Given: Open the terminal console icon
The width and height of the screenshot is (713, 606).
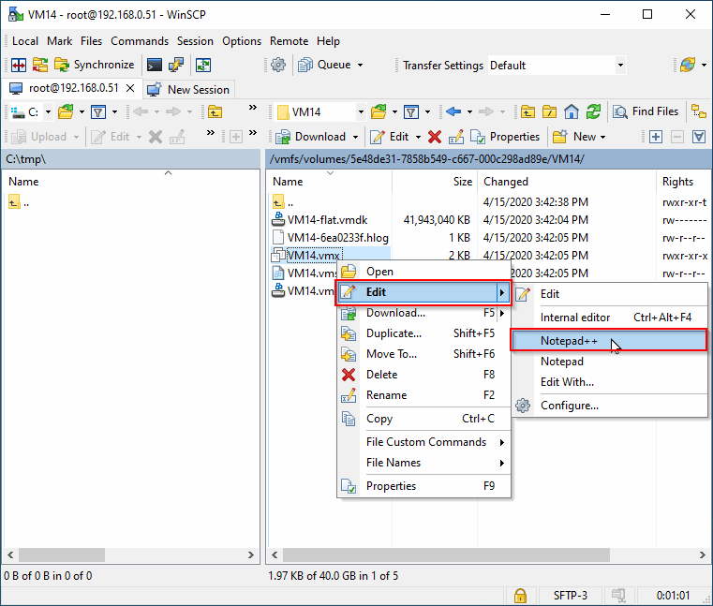Looking at the screenshot, I should click(x=155, y=66).
